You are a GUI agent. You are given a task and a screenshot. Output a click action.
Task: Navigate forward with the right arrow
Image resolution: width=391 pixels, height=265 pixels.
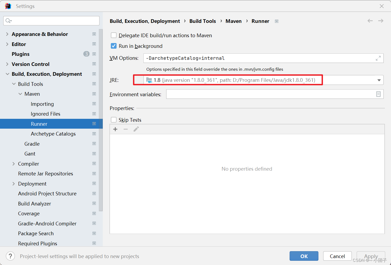(x=381, y=21)
